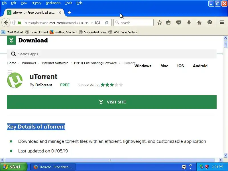Click the uTorrent green logo image
This screenshot has height=171, width=228.
[15, 80]
